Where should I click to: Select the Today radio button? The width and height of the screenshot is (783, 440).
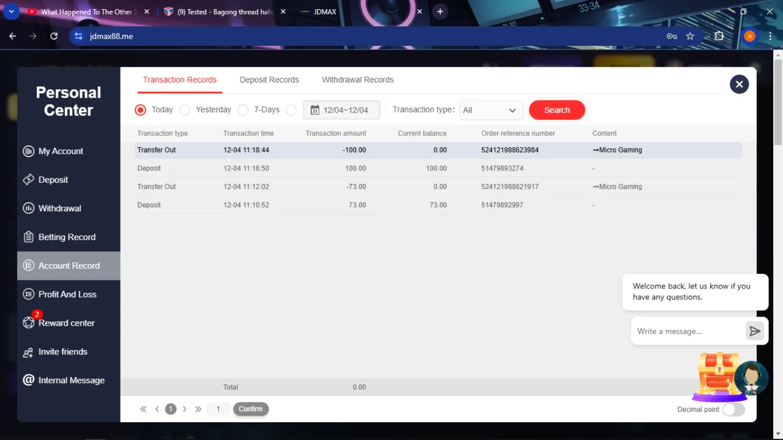[141, 110]
